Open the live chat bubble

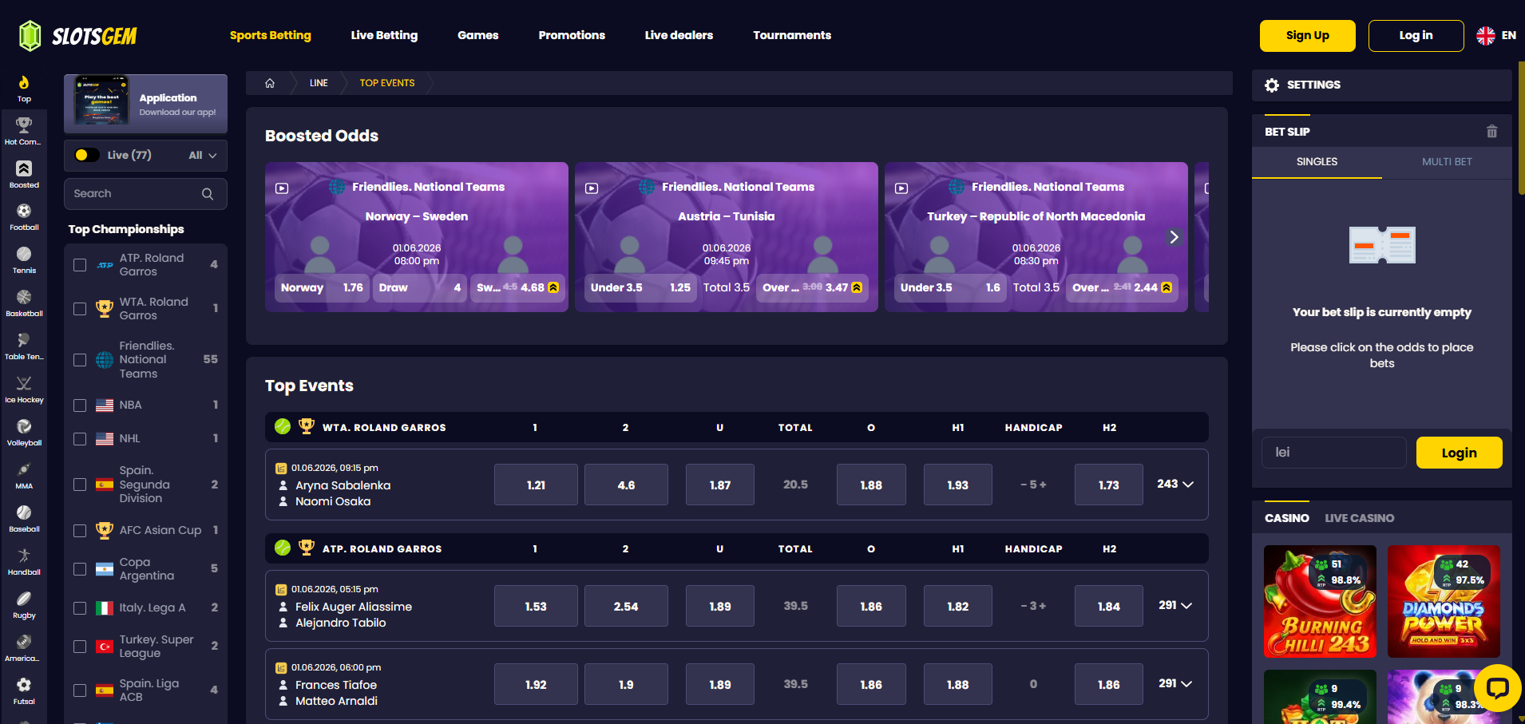click(1497, 687)
